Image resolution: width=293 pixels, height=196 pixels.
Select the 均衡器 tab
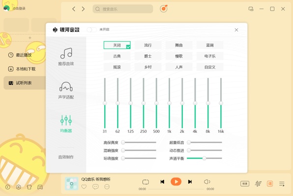click(x=66, y=124)
